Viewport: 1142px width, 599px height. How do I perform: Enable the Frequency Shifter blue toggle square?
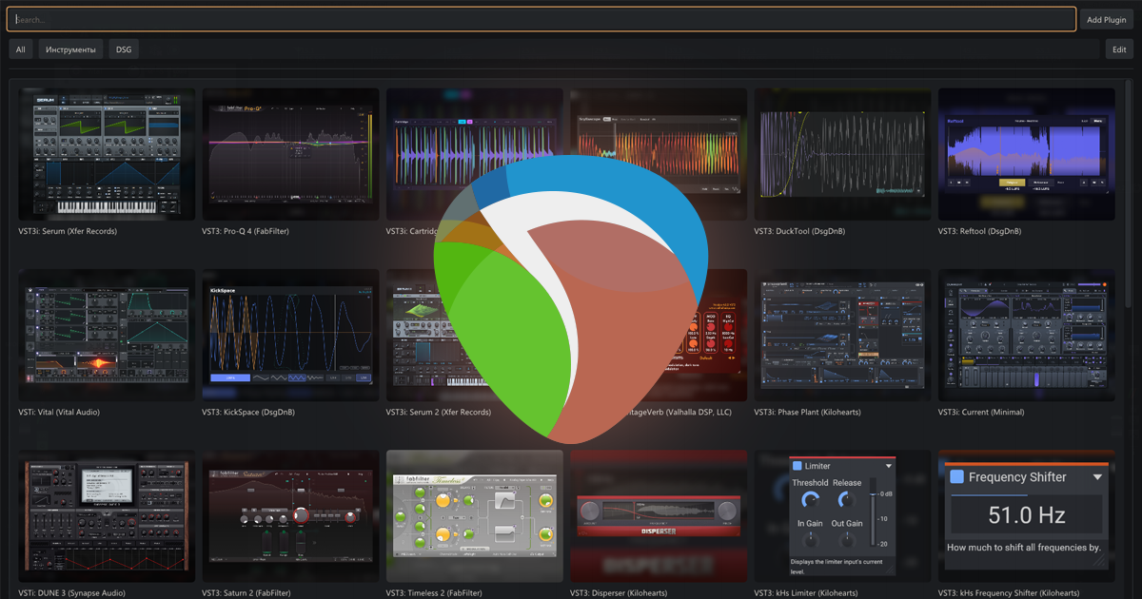(958, 476)
